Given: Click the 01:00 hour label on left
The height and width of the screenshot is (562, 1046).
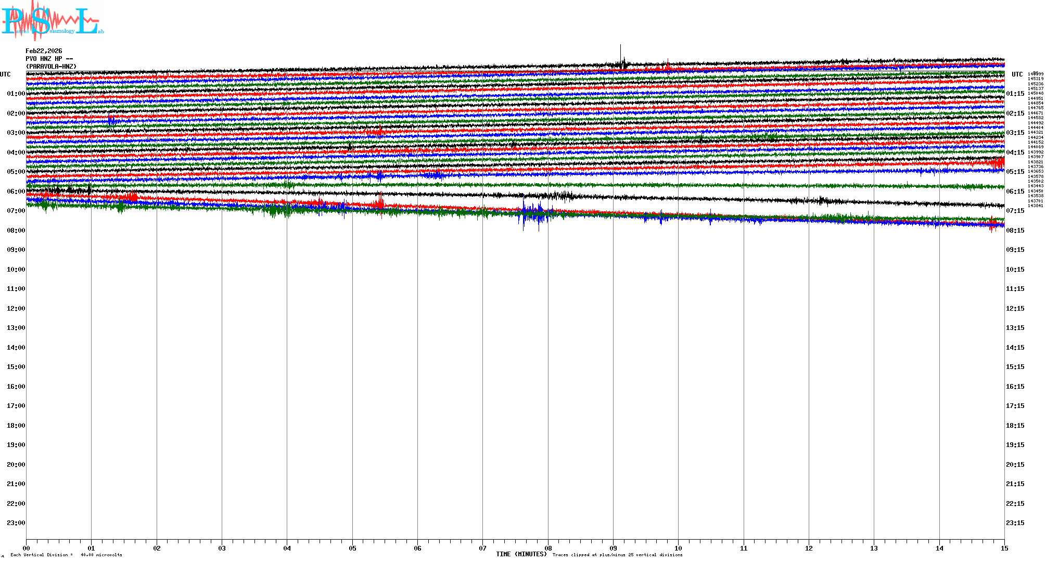Looking at the screenshot, I should 16,94.
